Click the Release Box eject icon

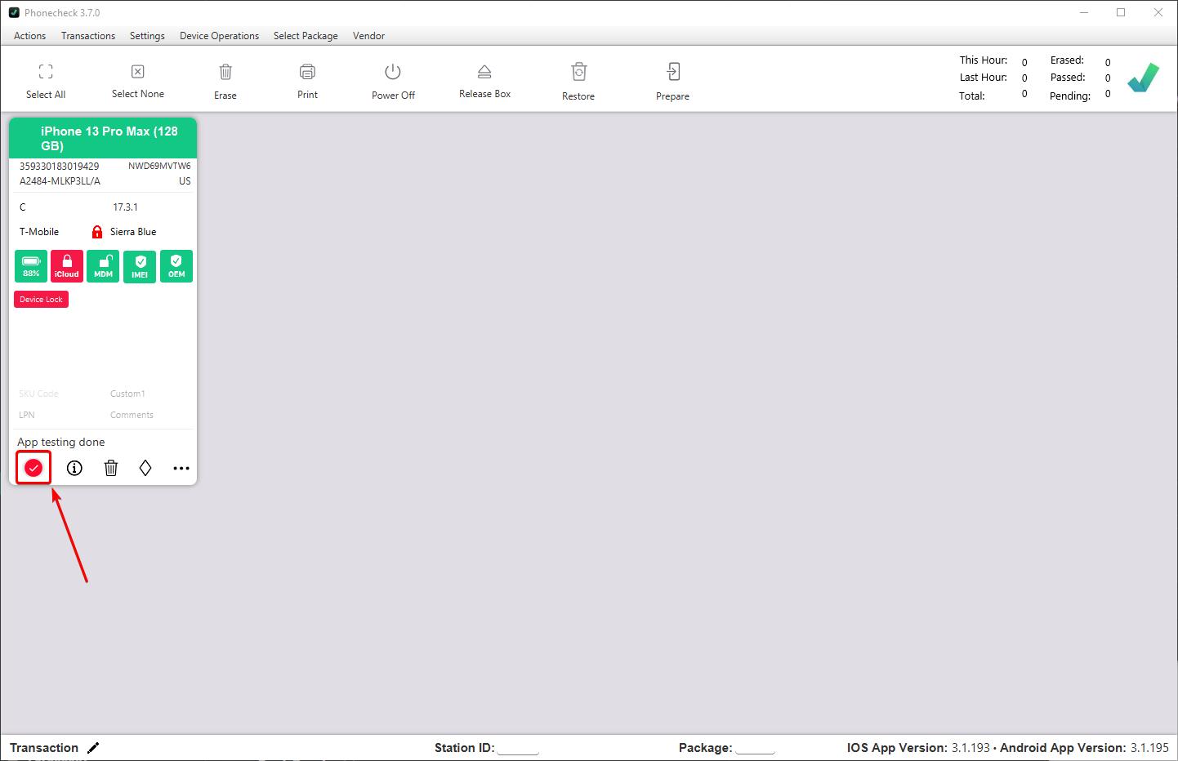coord(484,72)
